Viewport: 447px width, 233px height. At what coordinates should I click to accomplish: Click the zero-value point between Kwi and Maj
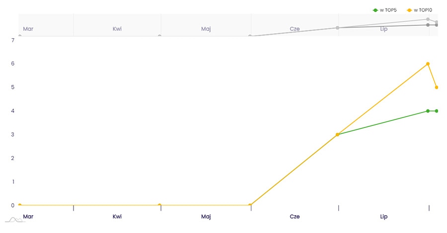159,205
